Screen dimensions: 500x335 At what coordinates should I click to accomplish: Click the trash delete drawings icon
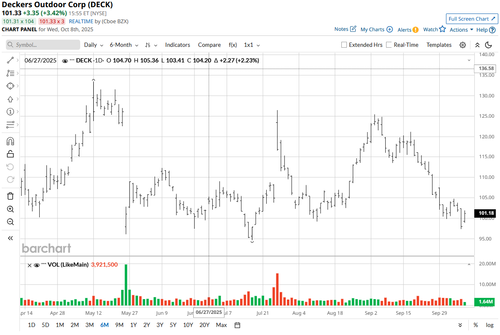10,196
